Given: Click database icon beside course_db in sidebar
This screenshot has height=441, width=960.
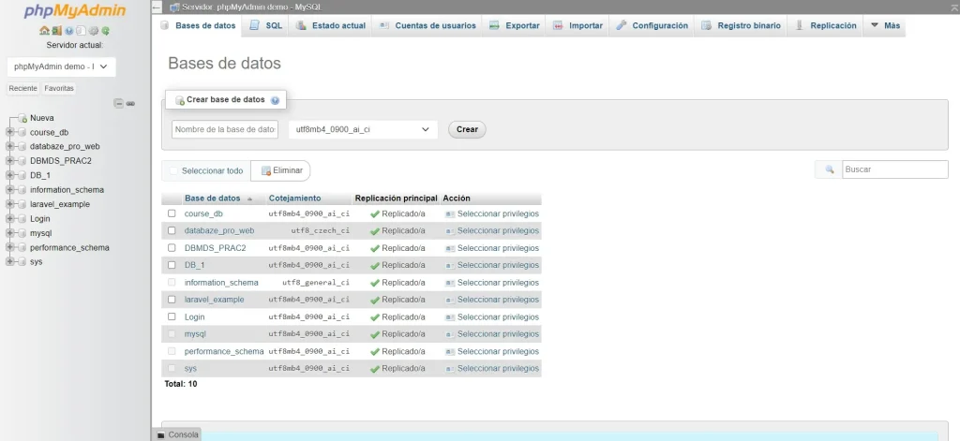Looking at the screenshot, I should [22, 132].
